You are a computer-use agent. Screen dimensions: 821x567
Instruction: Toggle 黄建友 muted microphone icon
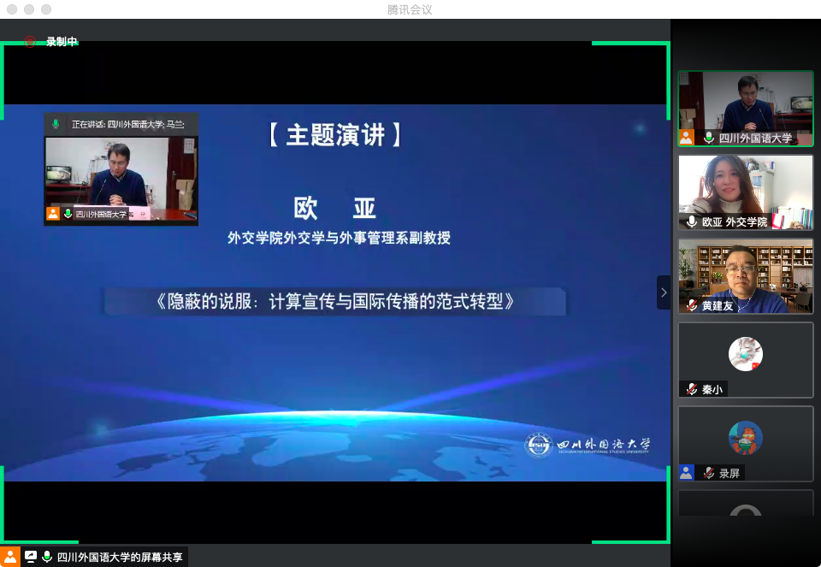coord(692,305)
